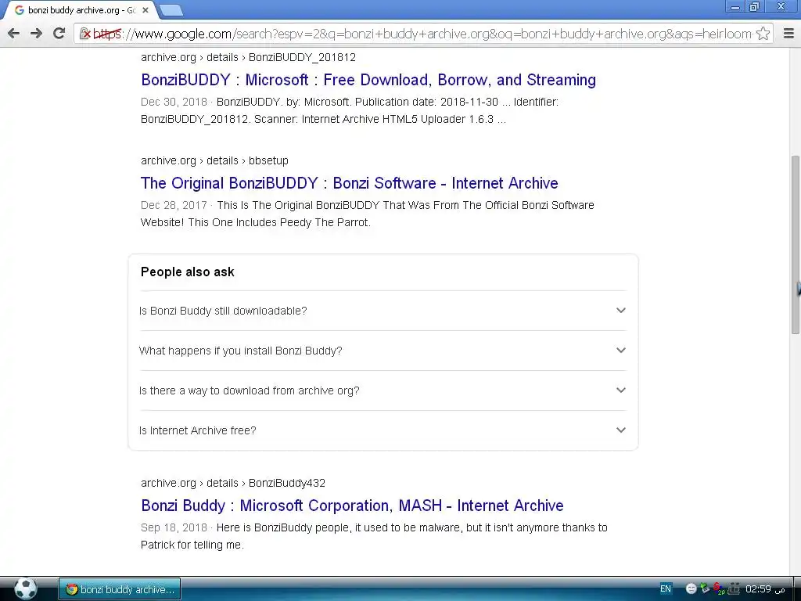Click the 'People also ask' heading

(188, 272)
